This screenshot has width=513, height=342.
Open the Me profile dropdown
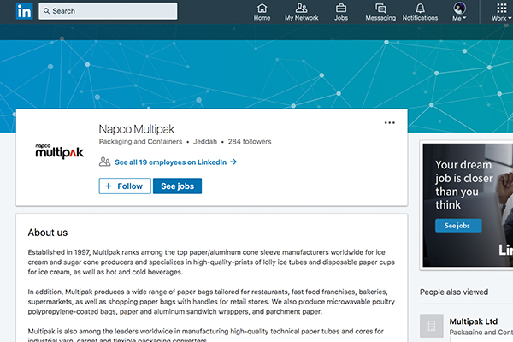coord(459,12)
